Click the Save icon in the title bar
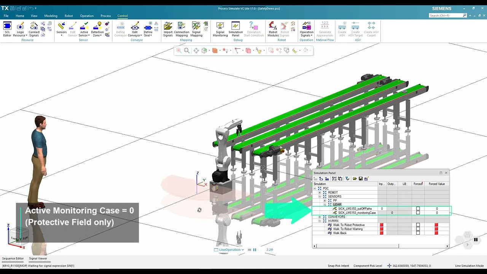 pos(13,8)
